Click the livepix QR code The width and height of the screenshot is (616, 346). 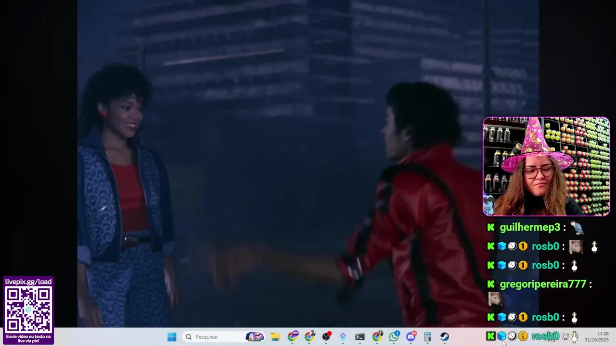28,310
